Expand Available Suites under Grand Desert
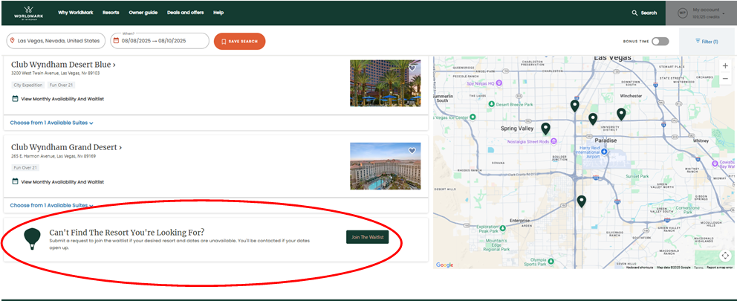 click(x=52, y=206)
